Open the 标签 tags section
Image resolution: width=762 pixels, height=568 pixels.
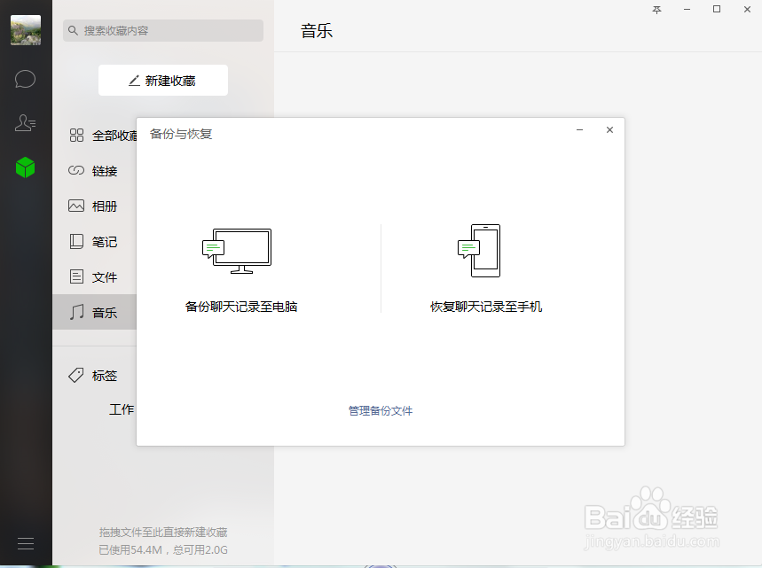coord(98,375)
